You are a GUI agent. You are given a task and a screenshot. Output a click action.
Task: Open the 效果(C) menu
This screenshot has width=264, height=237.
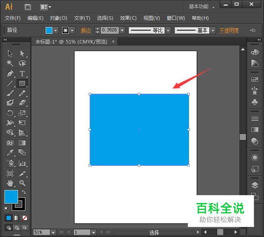click(x=128, y=18)
